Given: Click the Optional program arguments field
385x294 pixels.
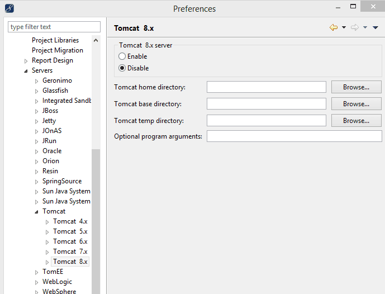Looking at the screenshot, I should pyautogui.click(x=294, y=136).
